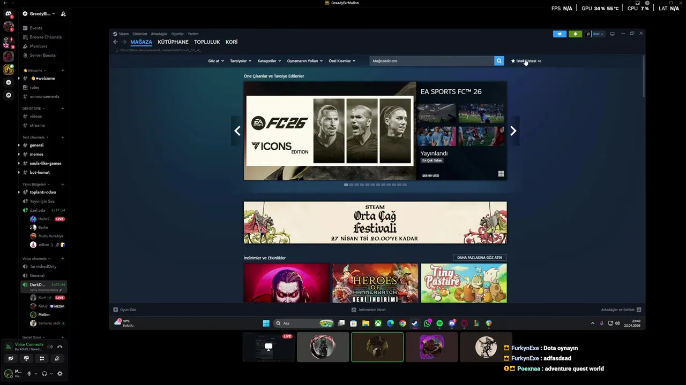Switch to Steam KÜTÜPHANE tab
Viewport: 686px width, 385px height.
173,42
